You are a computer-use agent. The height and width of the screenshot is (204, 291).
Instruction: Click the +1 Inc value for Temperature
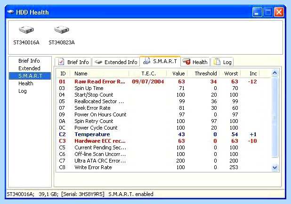pyautogui.click(x=253, y=134)
